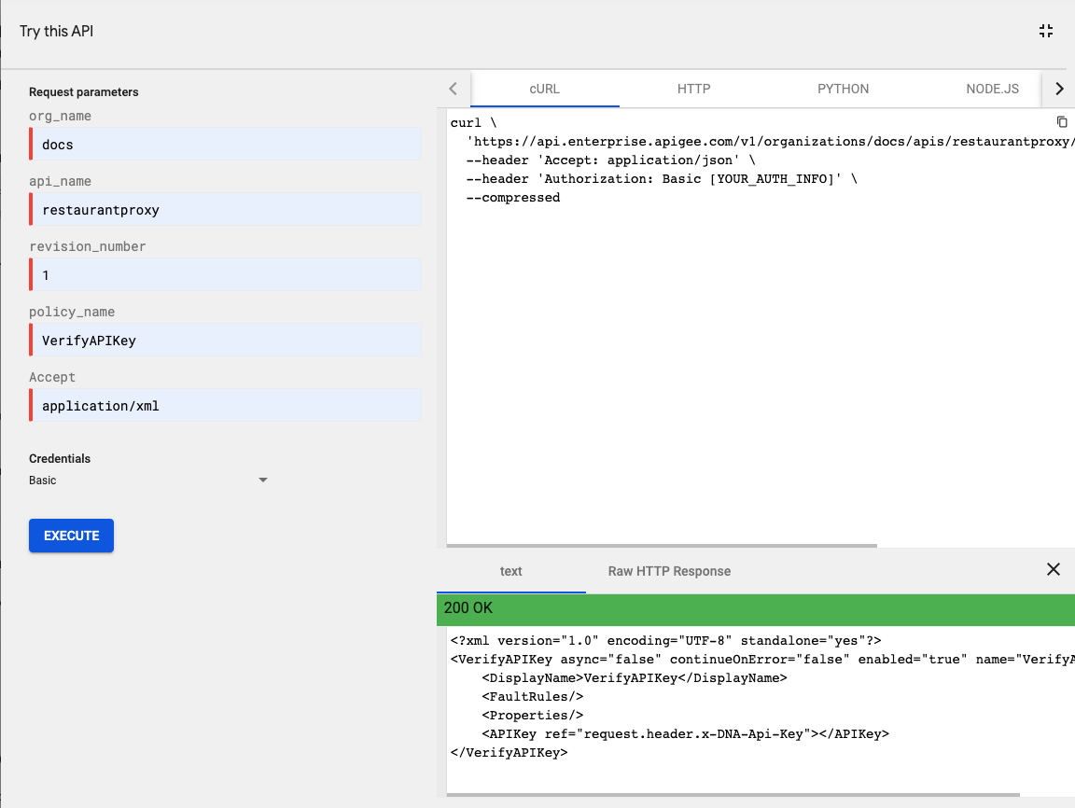Expand the Credentials dropdown showing Basic

pos(149,481)
